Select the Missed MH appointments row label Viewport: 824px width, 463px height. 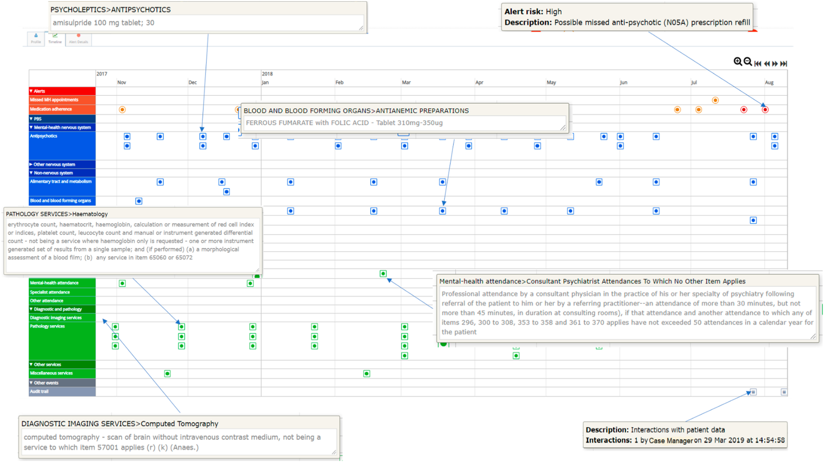point(62,100)
